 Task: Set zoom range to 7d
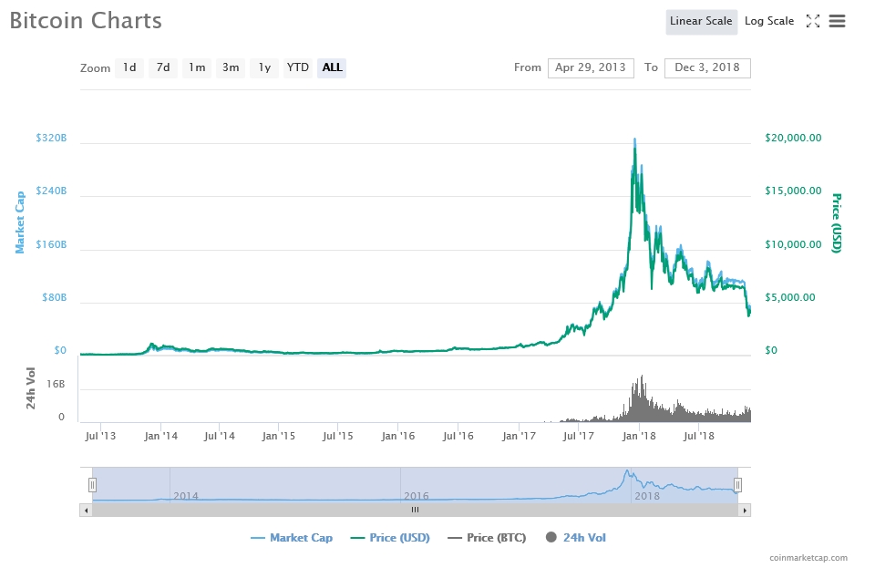point(163,67)
